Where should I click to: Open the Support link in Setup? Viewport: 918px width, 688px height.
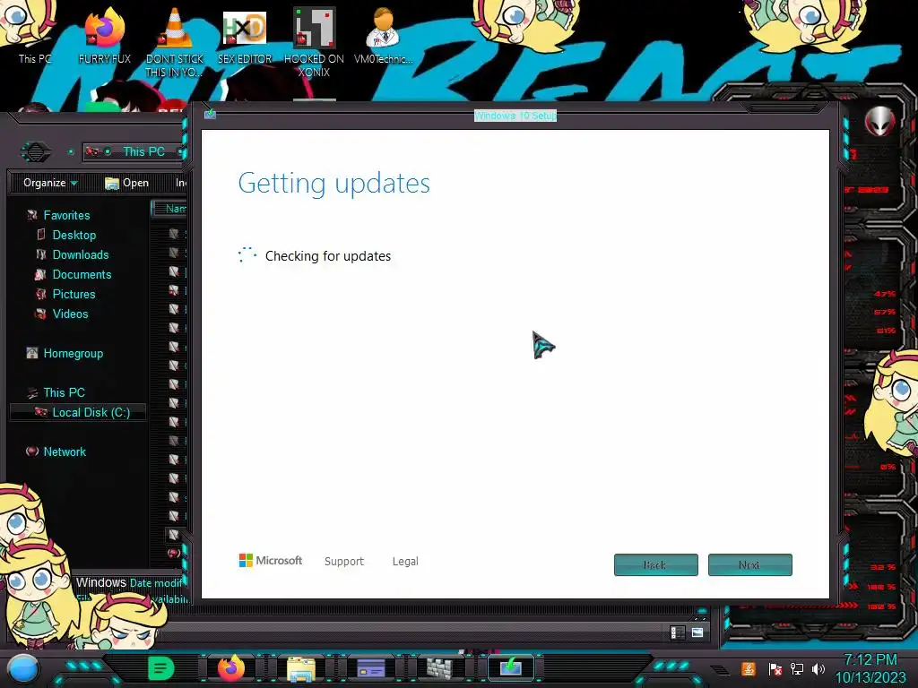[x=344, y=561]
